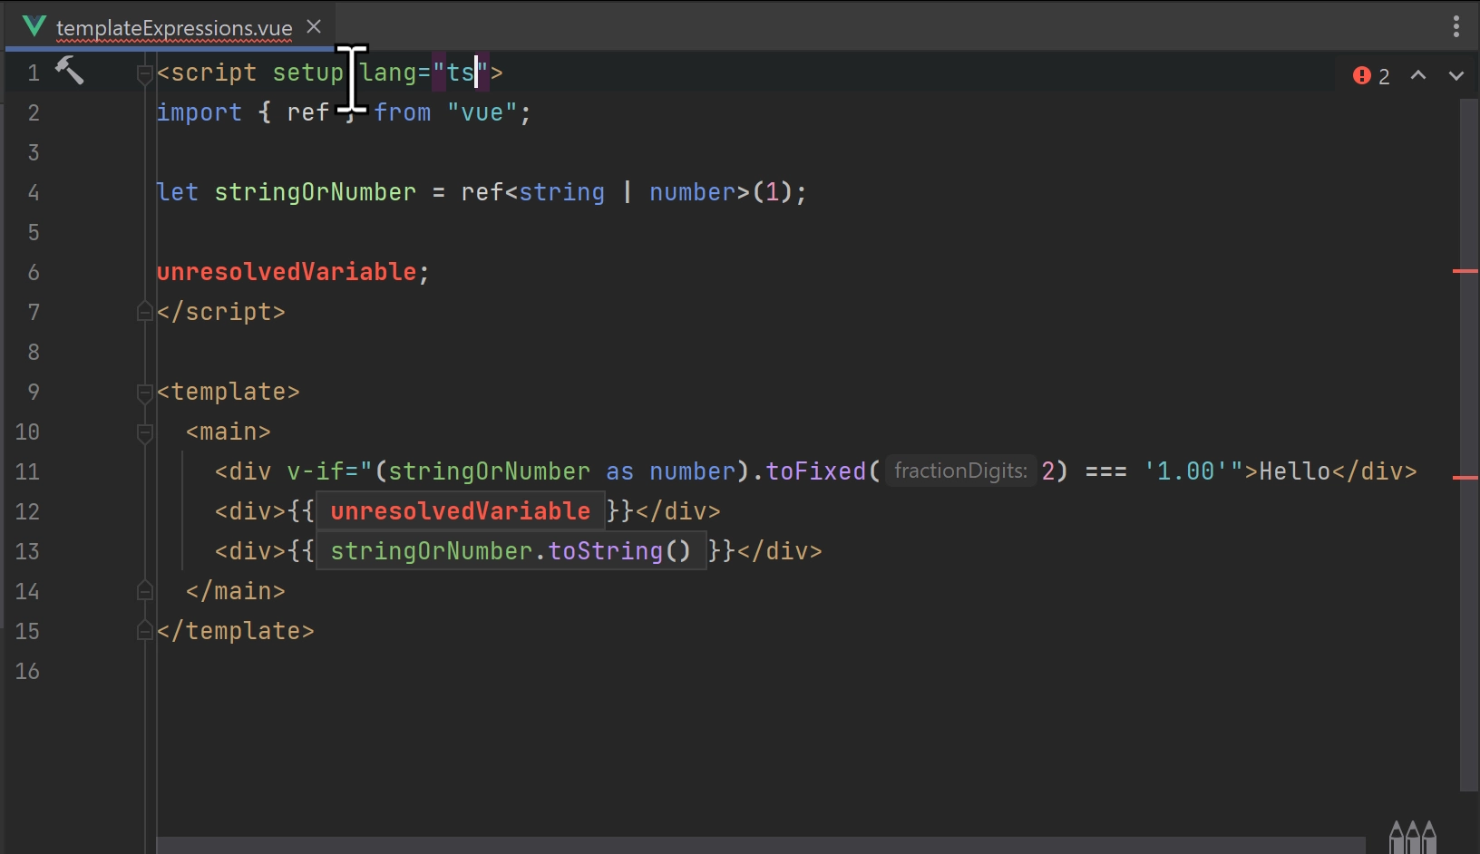Collapse the script block fold marker on line 1
Screen dimensions: 1480x854
(144, 73)
